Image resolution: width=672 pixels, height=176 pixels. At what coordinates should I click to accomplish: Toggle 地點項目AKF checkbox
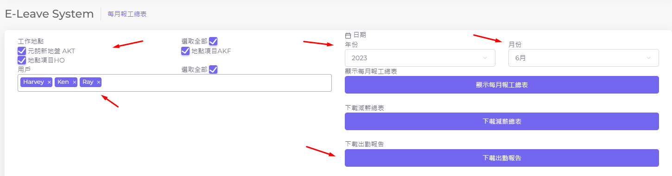pos(185,51)
